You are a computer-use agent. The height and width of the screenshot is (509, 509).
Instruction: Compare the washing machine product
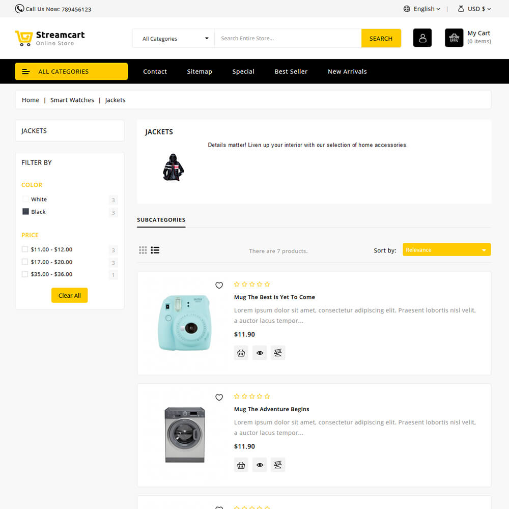pos(278,465)
